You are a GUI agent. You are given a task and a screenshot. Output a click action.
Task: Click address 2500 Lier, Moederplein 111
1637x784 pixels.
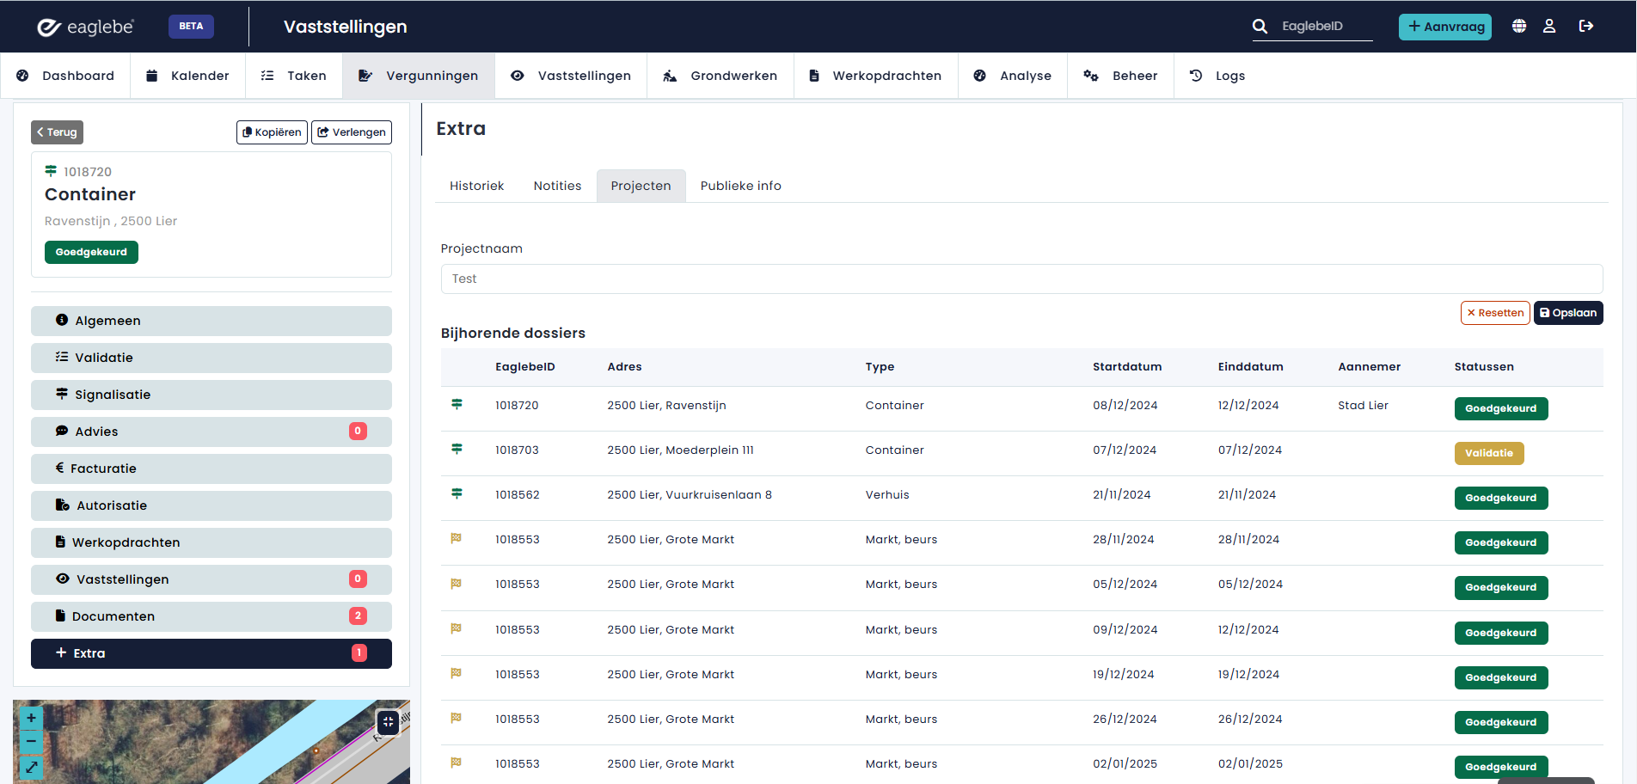point(680,450)
